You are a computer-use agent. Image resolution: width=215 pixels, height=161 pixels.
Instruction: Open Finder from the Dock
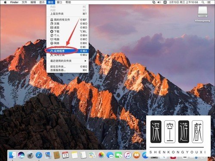12,155
